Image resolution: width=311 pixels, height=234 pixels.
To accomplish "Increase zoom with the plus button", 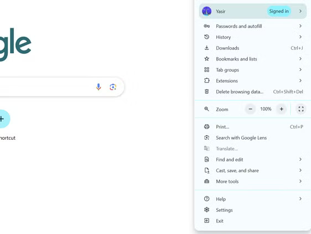I will 282,109.
